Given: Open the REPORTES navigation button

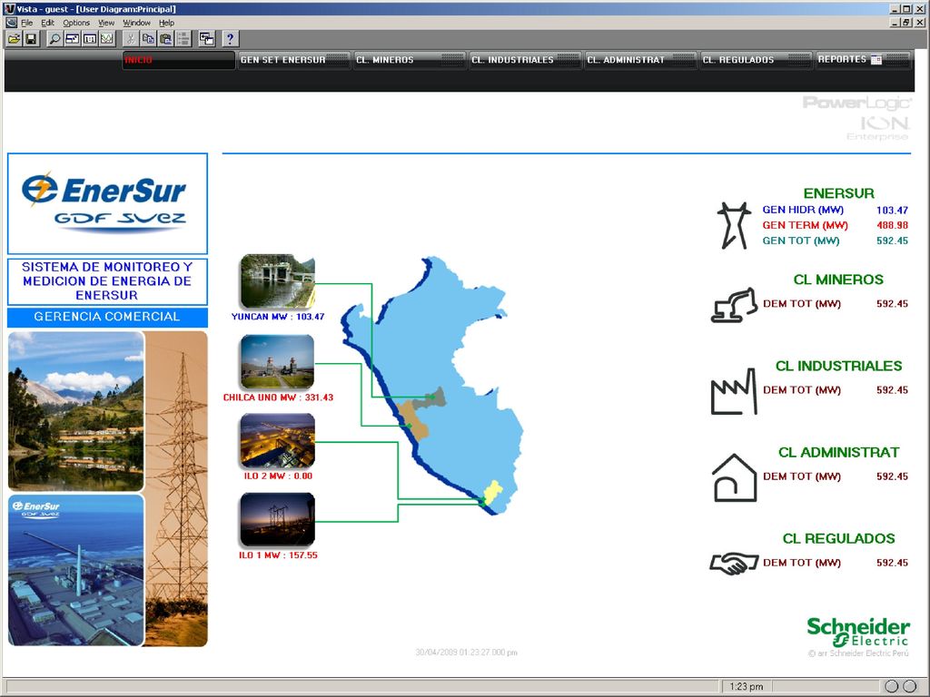Looking at the screenshot, I should (863, 60).
